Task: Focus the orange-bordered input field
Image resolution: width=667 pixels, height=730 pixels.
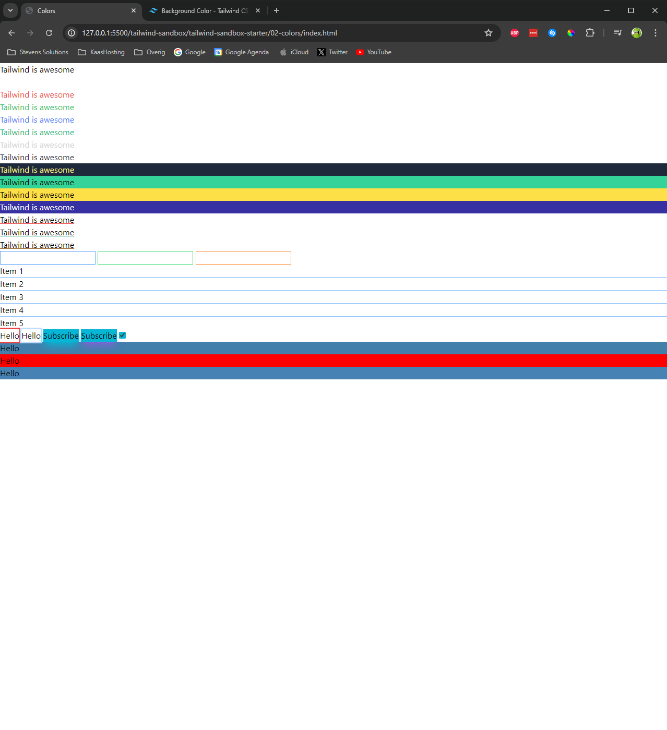Action: (243, 258)
